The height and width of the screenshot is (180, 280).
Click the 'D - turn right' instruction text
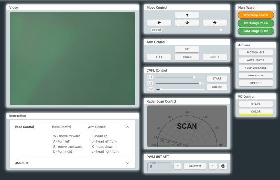[x=63, y=152]
